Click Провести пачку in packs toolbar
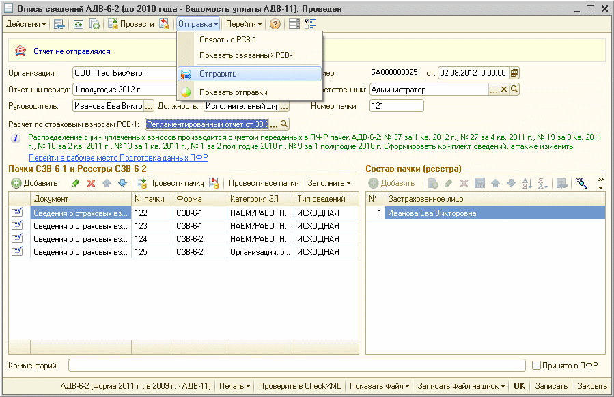614x397 pixels. (170, 183)
